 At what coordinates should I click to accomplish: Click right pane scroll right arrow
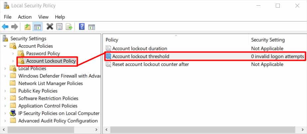[302, 129]
